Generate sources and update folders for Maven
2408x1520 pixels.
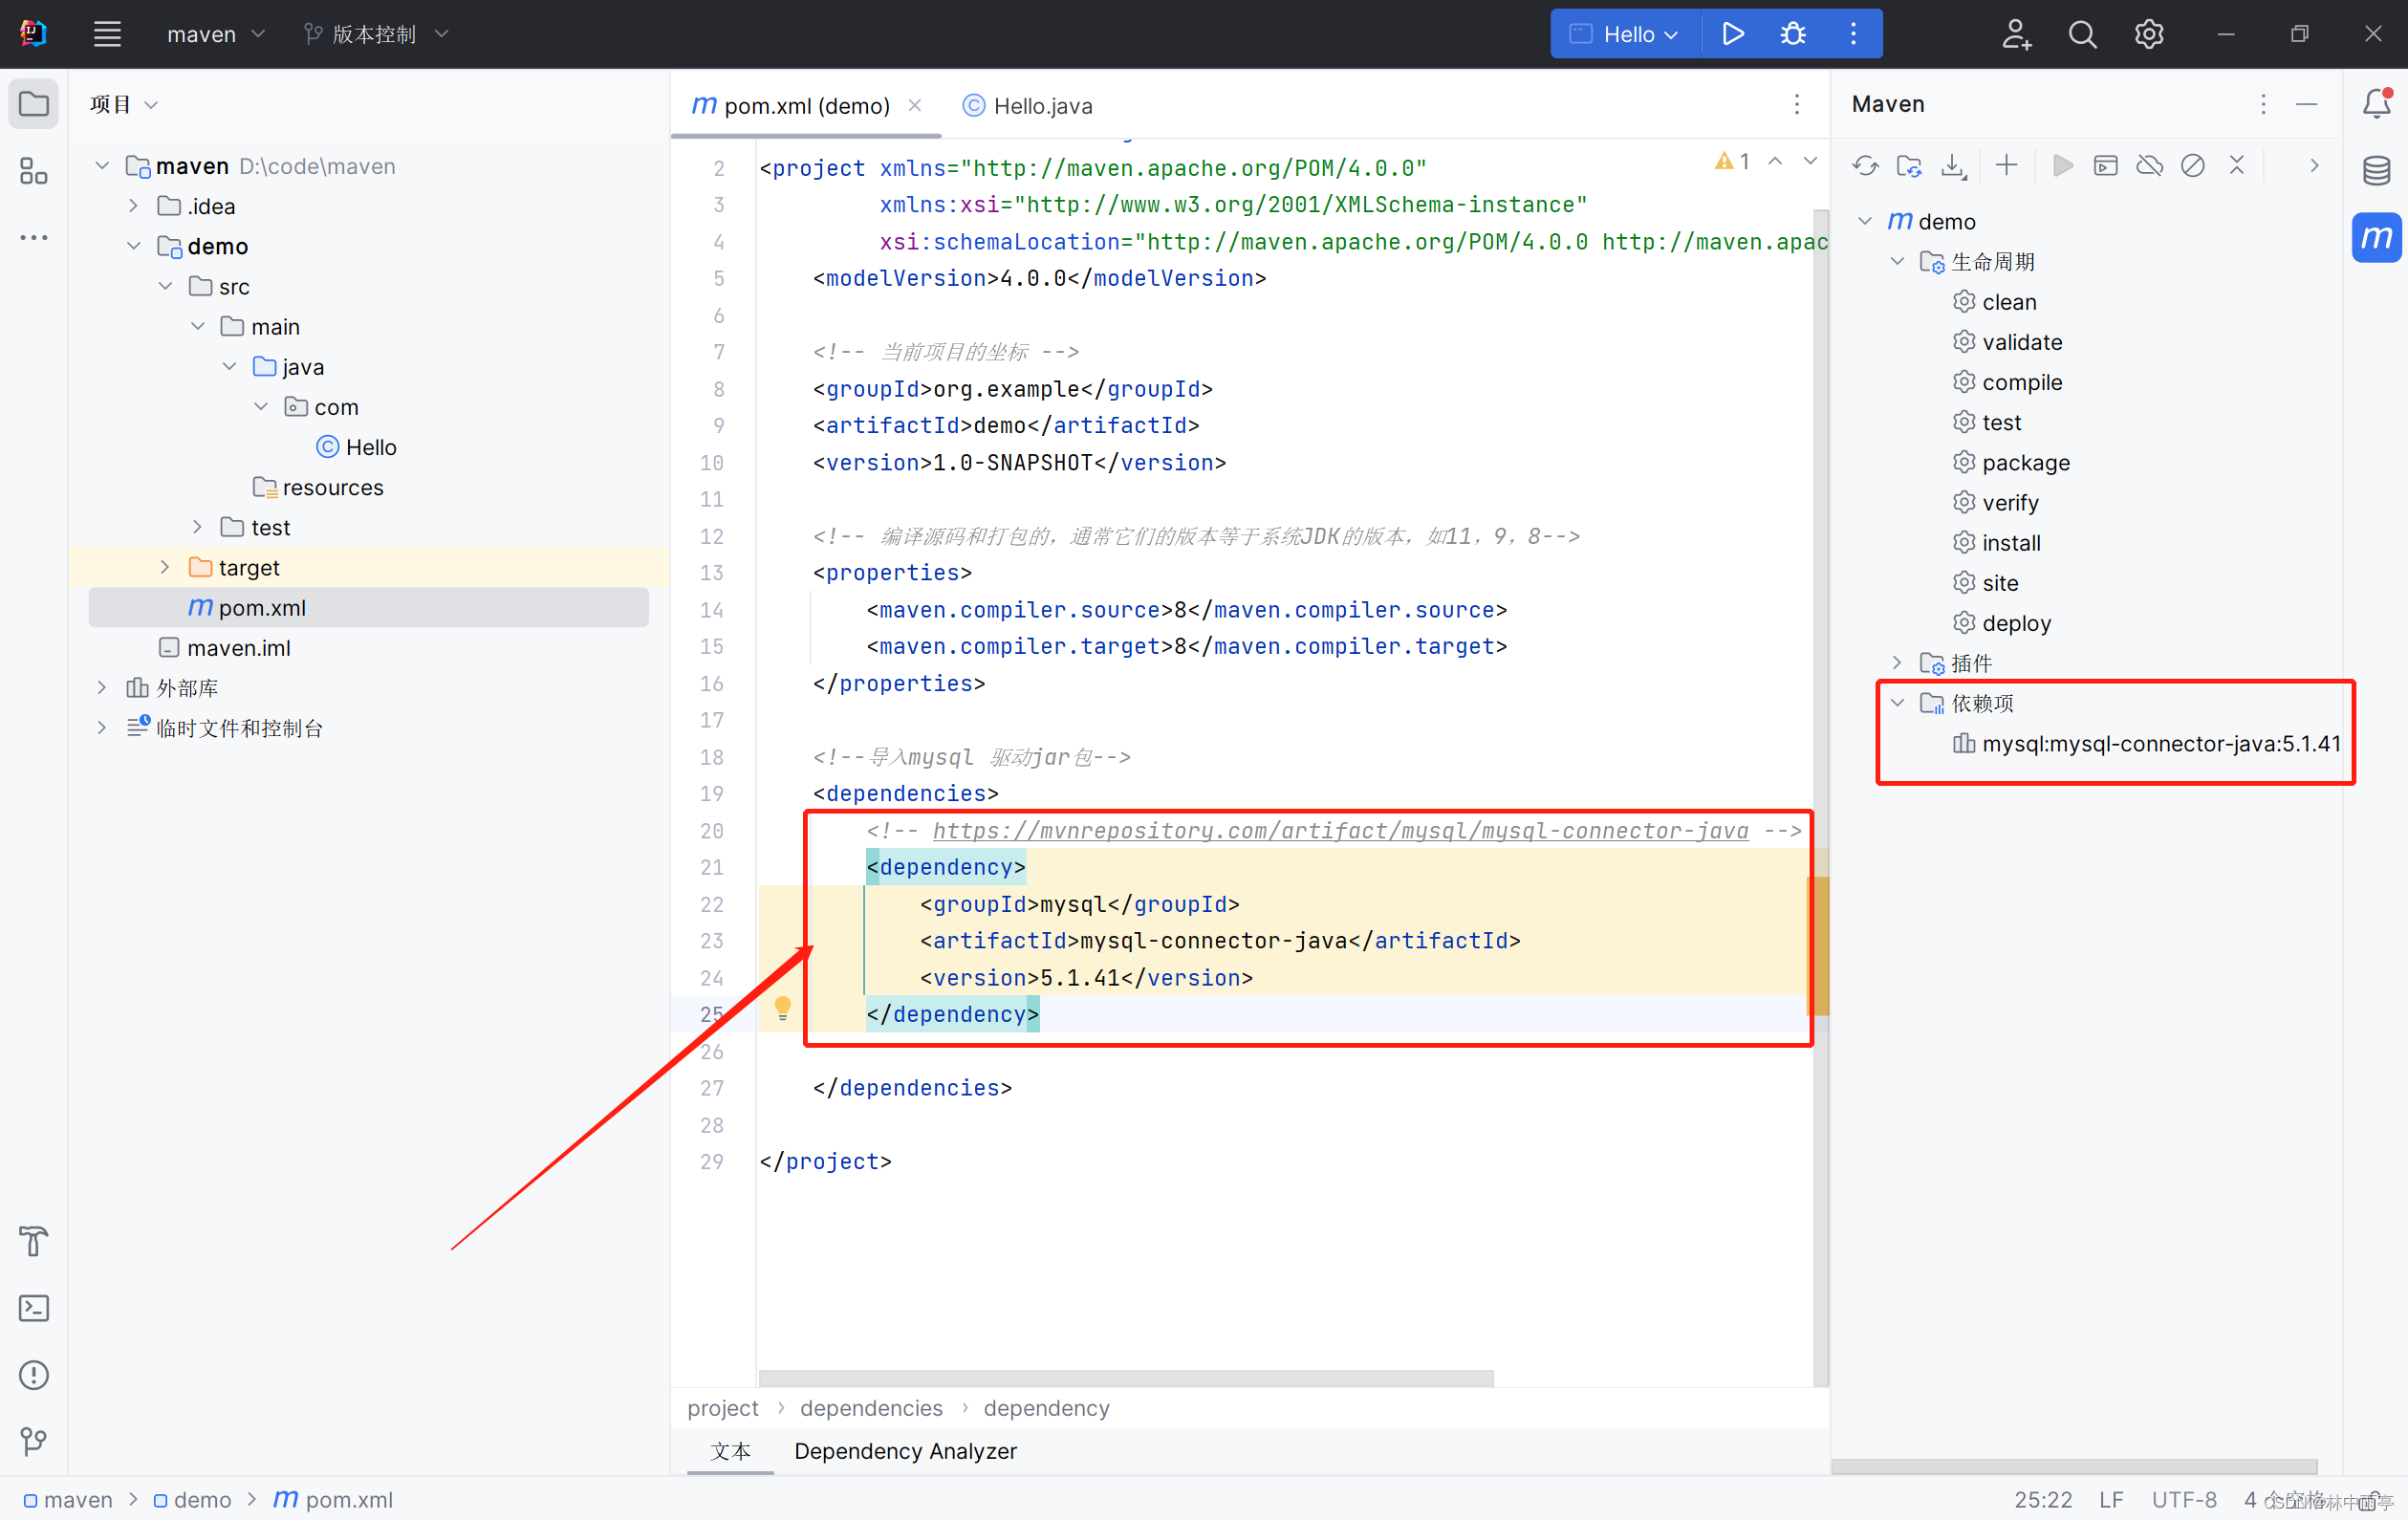tap(1909, 165)
